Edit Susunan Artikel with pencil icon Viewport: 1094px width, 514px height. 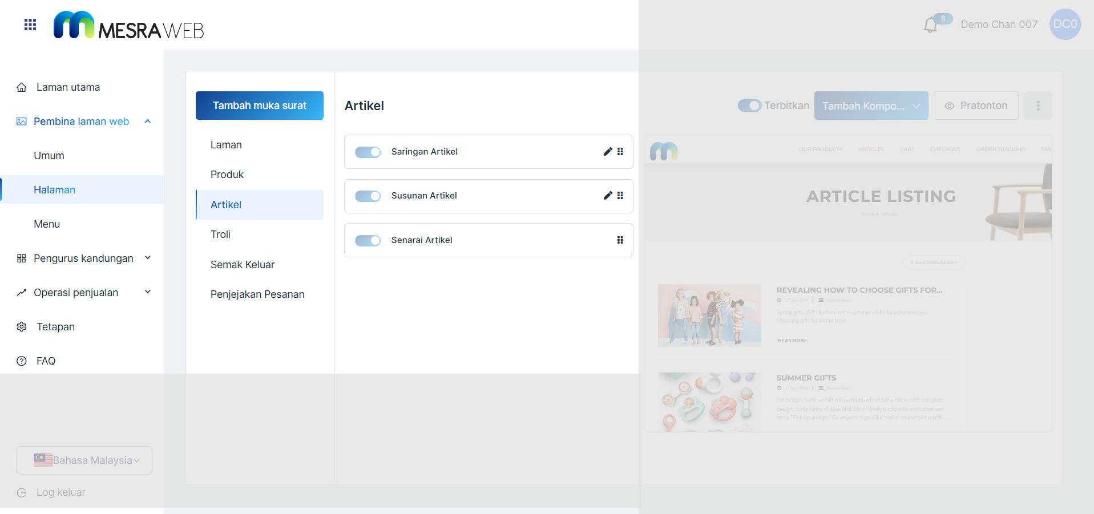(x=608, y=196)
